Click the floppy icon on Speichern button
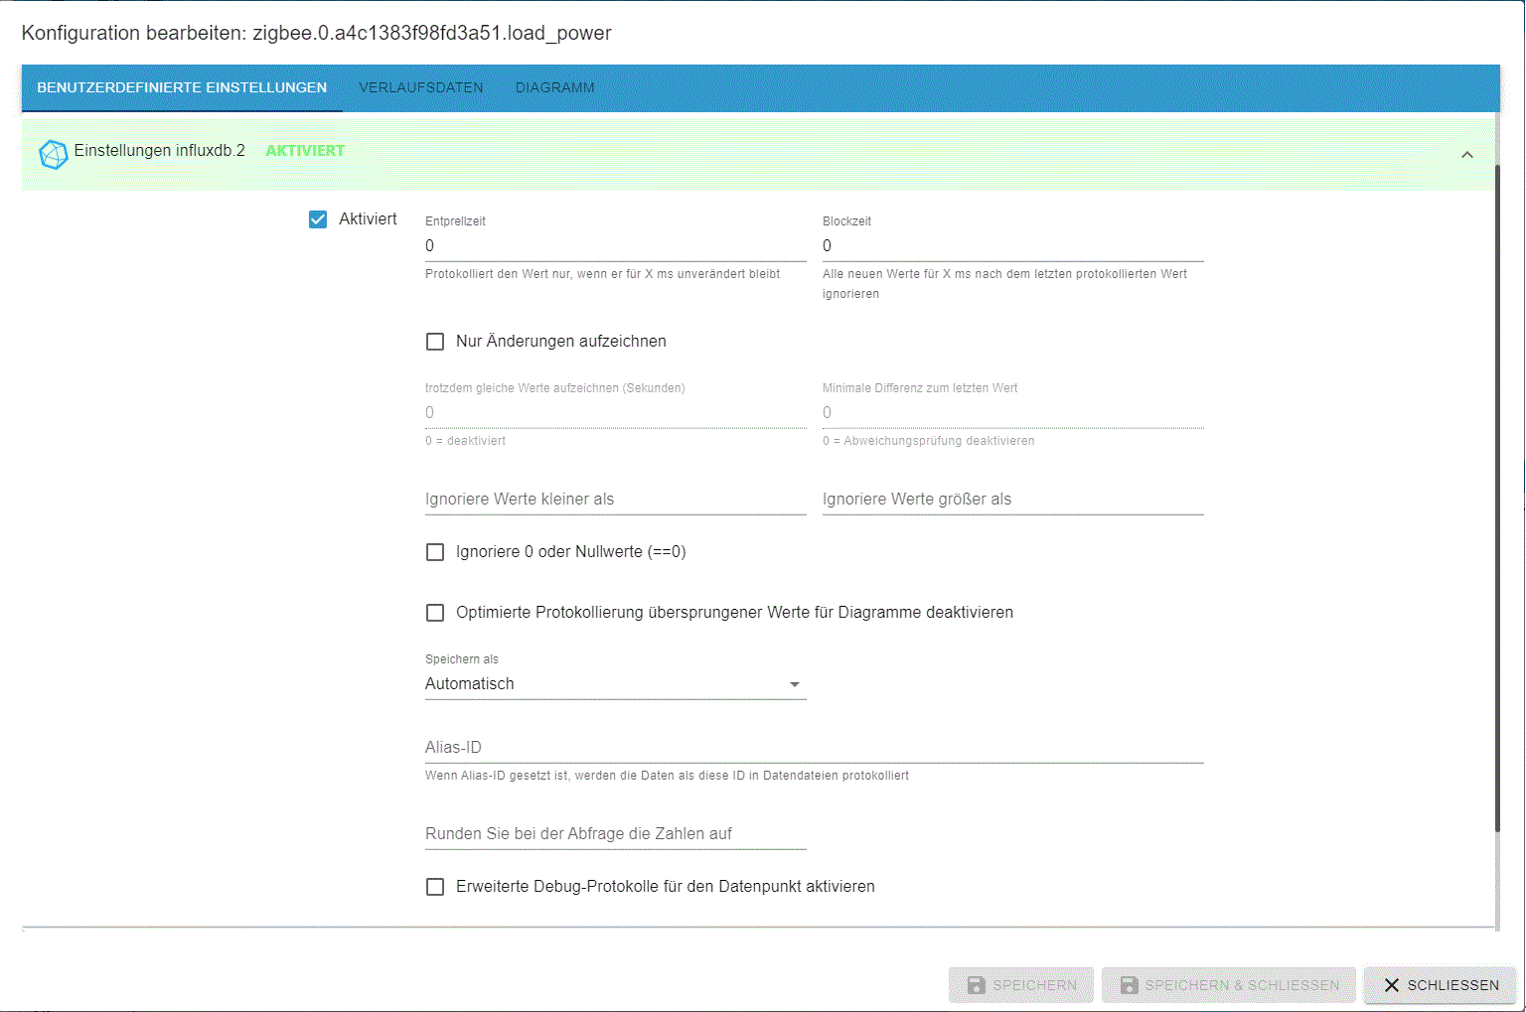This screenshot has width=1526, height=1012. coord(977,985)
